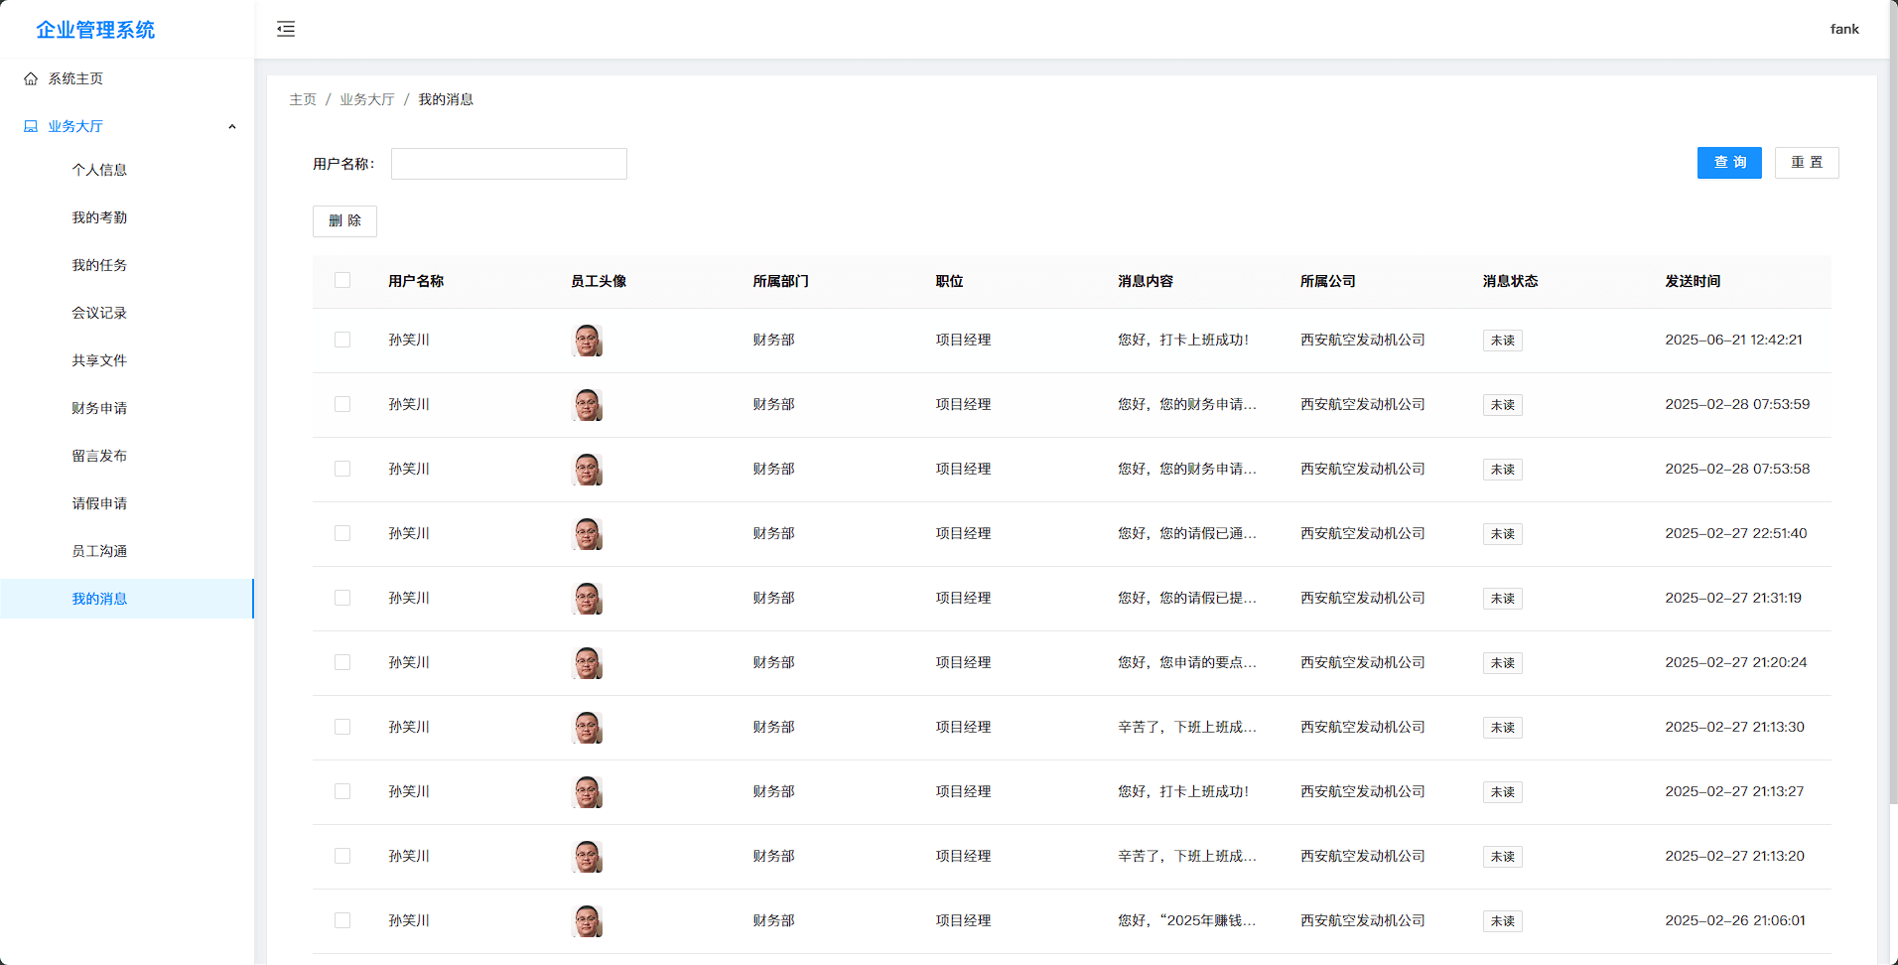Toggle the select-all checkbox in table header
The height and width of the screenshot is (965, 1898).
click(x=342, y=281)
